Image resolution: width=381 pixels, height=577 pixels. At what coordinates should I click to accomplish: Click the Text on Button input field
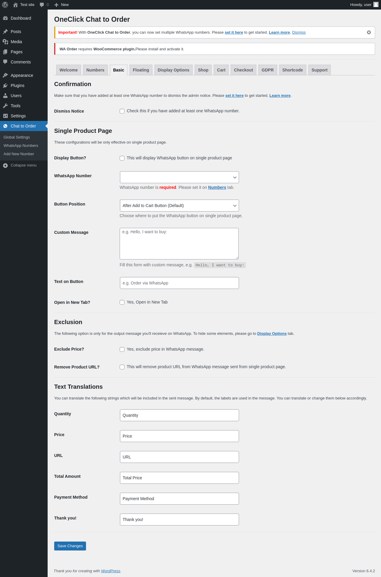179,283
